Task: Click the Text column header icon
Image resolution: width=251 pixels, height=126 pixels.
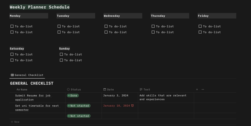Action: pyautogui.click(x=141, y=89)
